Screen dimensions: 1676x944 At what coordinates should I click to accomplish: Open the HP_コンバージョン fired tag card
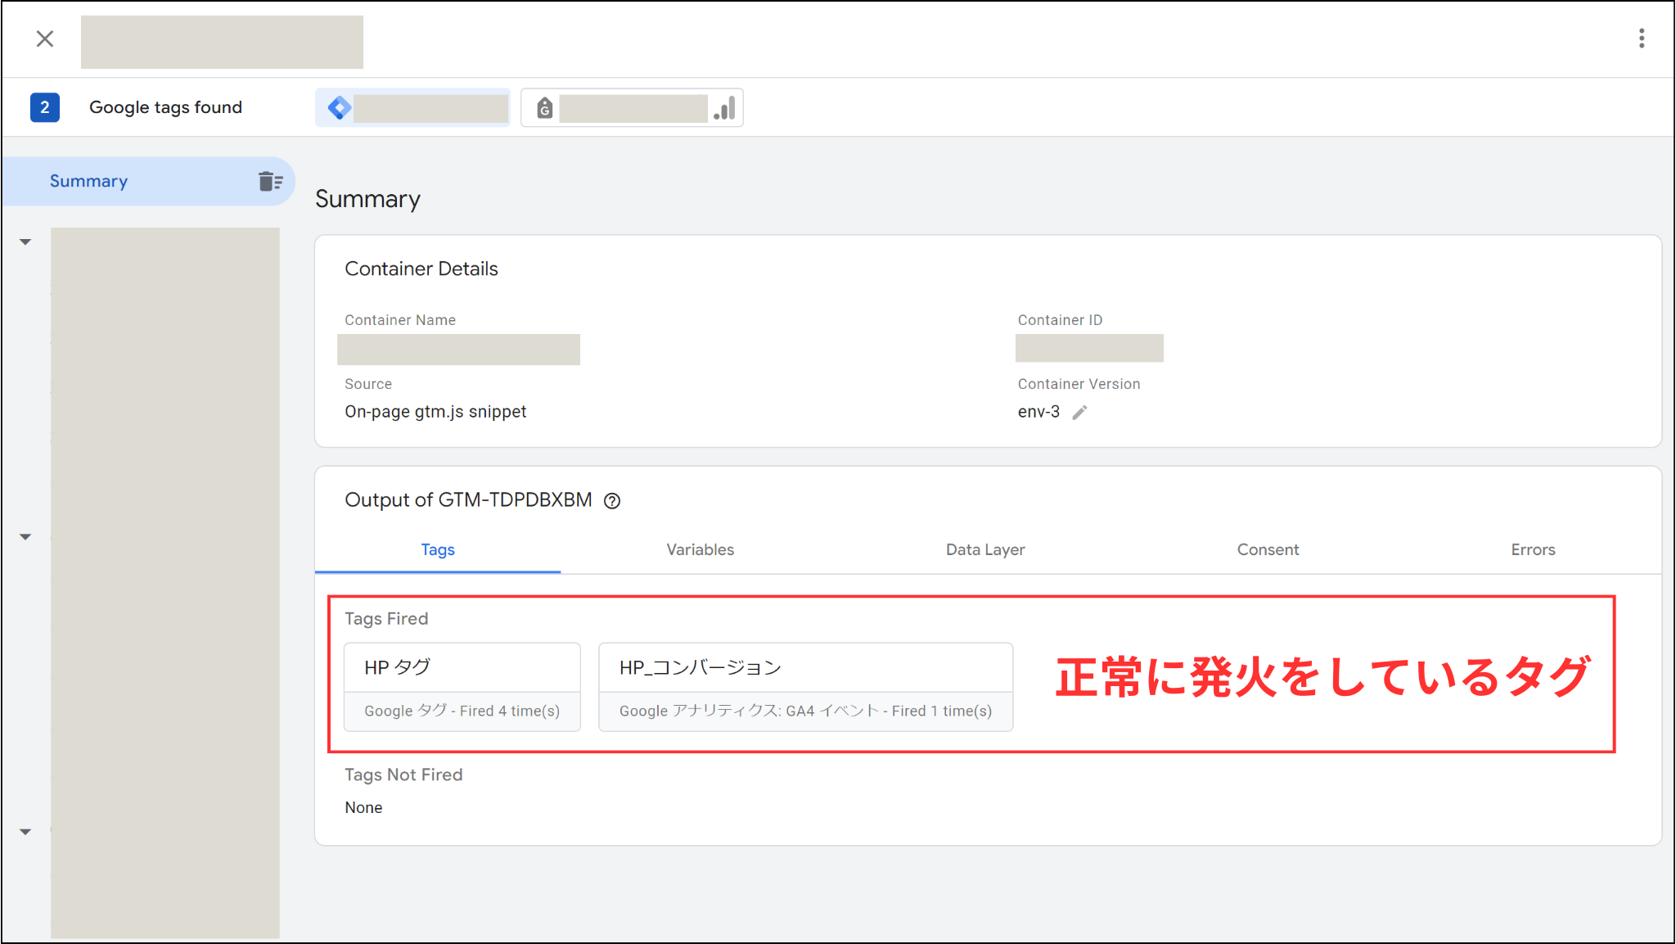coord(806,687)
